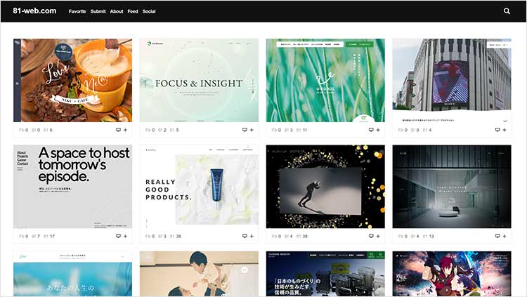Click '81 4' count under Sony building card
Viewport: 527px width, 297px height.
point(427,130)
